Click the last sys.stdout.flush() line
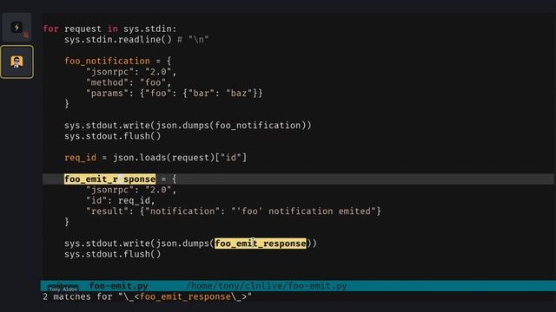Viewport: 556px width, 312px height. pyautogui.click(x=112, y=254)
